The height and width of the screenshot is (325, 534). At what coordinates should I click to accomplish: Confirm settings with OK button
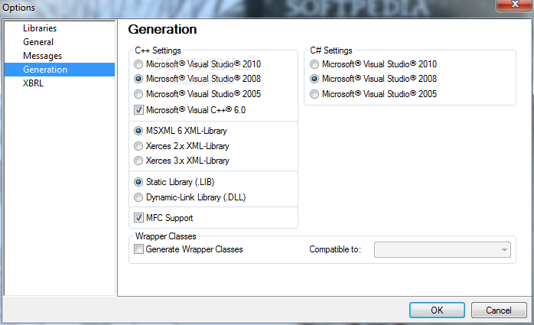click(437, 310)
